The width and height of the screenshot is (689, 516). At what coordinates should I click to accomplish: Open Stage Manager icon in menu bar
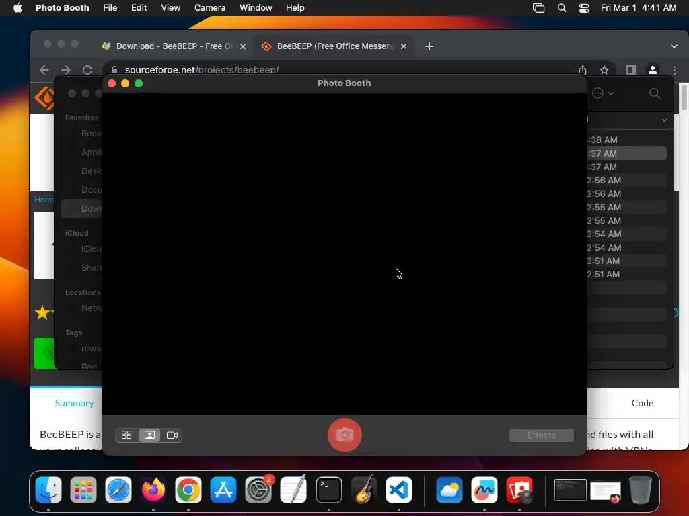coord(539,8)
